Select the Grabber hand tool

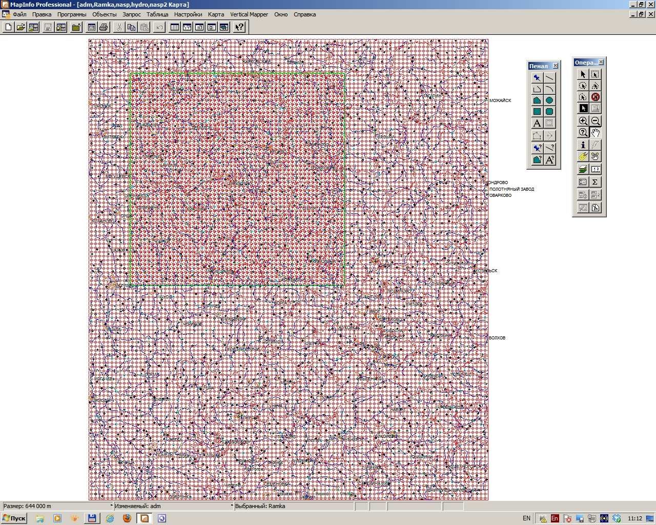coord(595,133)
